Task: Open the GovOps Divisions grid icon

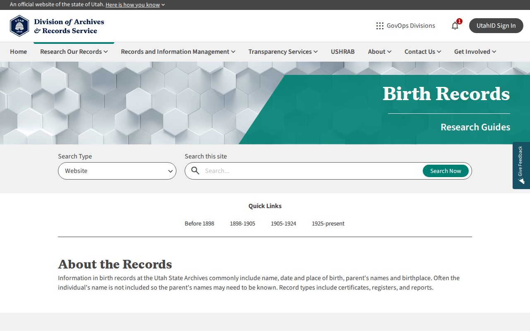Action: 380,26
